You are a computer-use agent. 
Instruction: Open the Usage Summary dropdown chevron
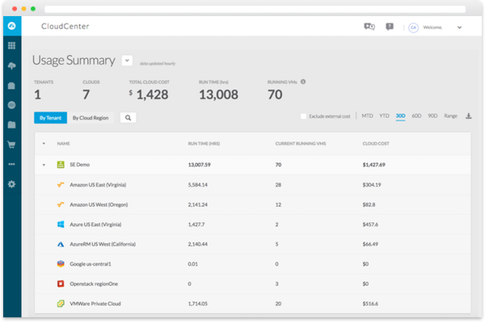click(127, 61)
